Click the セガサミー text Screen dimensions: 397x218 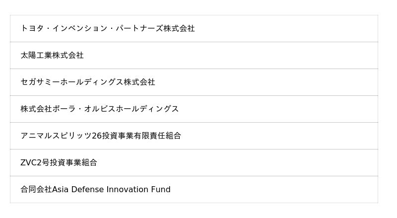click(40, 82)
